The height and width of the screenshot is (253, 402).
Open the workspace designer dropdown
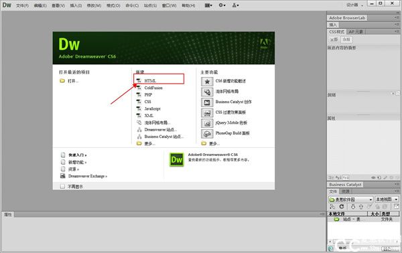tap(355, 5)
